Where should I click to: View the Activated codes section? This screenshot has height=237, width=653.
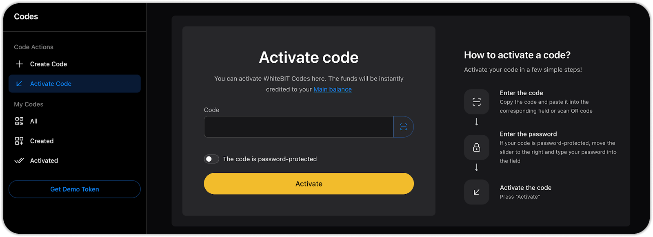[44, 160]
